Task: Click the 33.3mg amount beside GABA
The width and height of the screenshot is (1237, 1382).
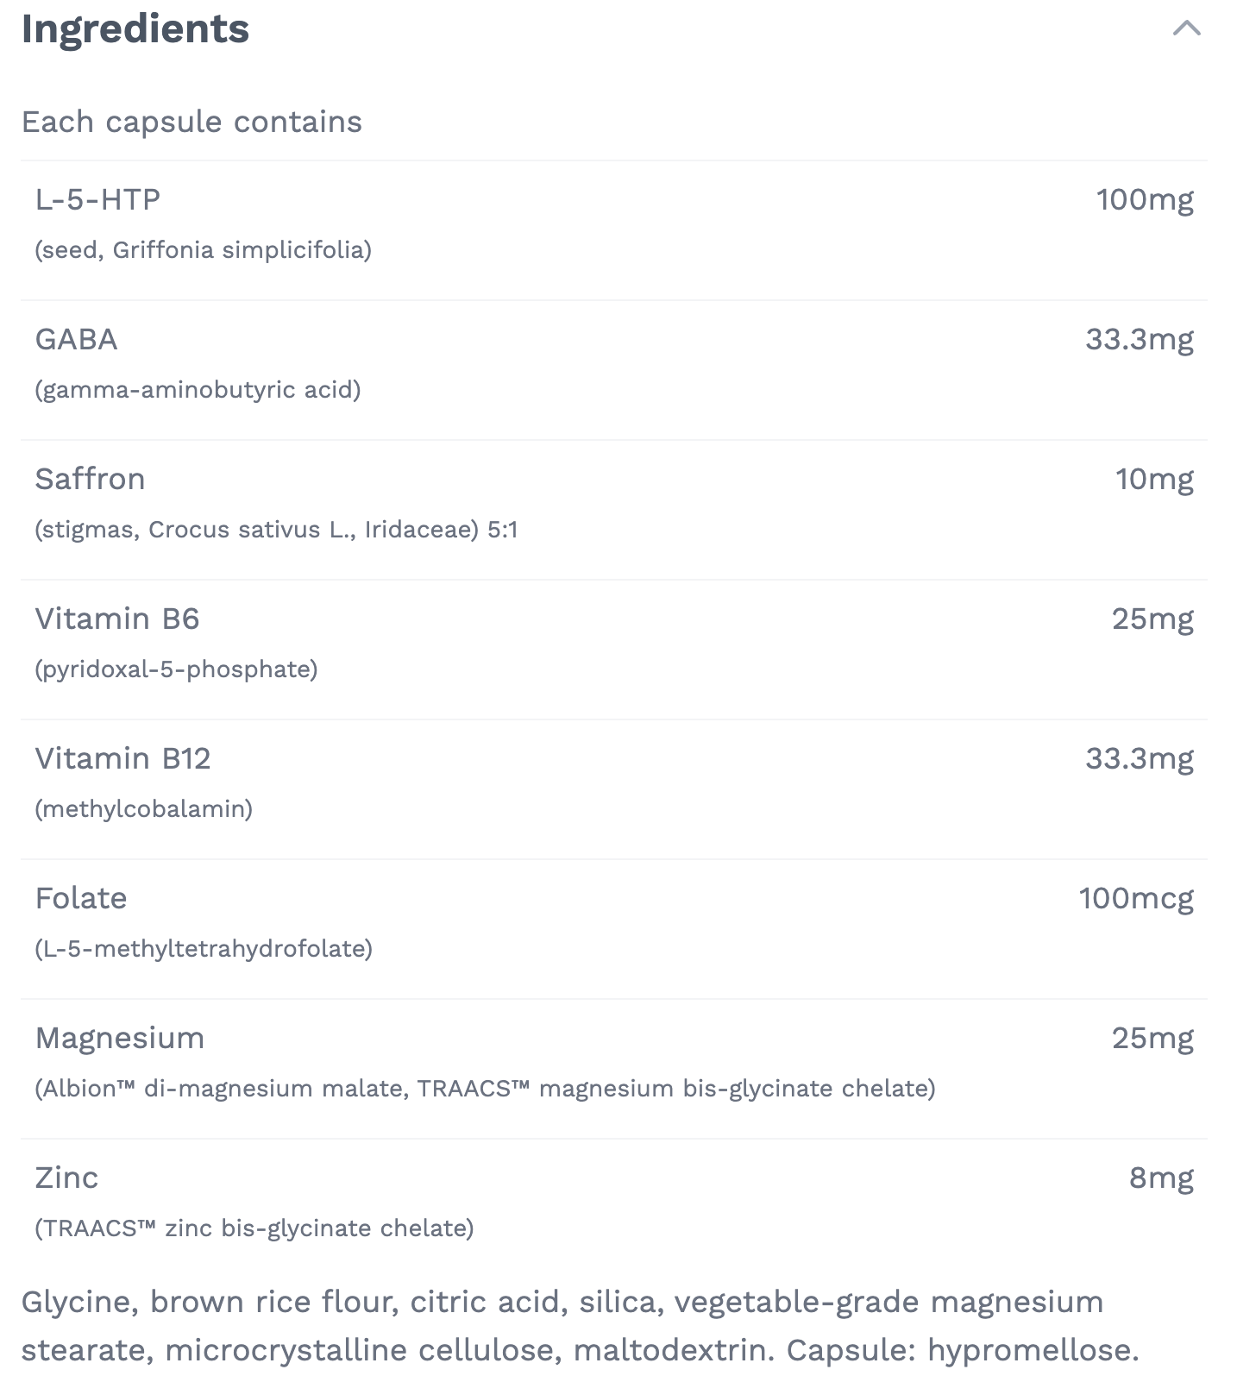Action: click(1139, 340)
